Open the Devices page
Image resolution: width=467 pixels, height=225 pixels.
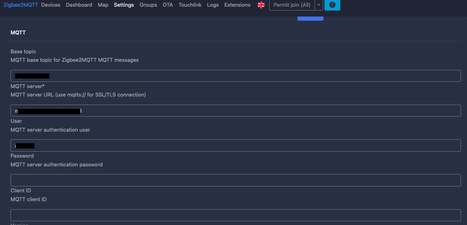[51, 5]
